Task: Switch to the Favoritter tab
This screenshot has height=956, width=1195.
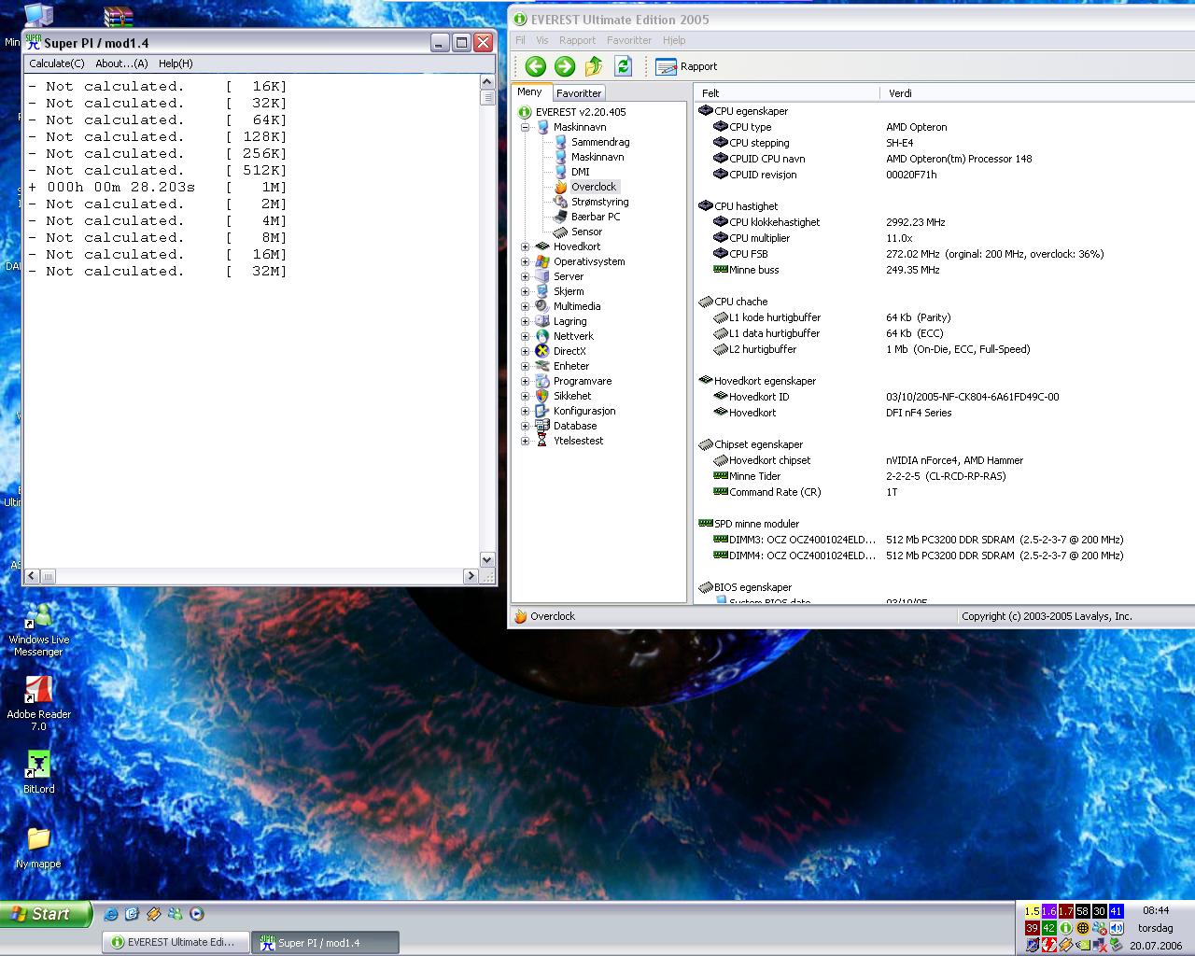Action: coord(579,93)
